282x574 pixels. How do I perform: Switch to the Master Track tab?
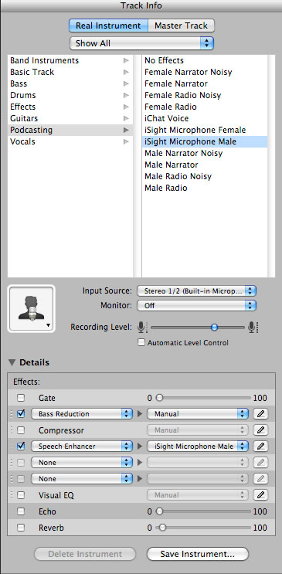pyautogui.click(x=181, y=25)
